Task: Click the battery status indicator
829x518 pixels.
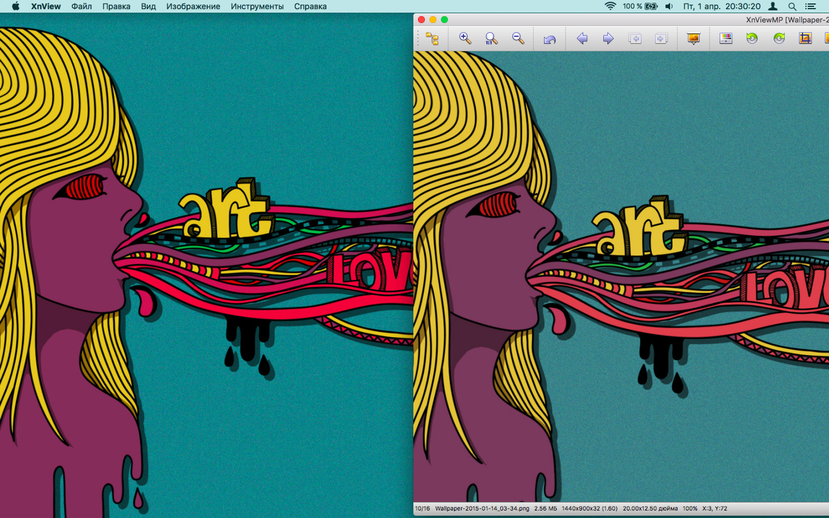Action: coord(640,6)
